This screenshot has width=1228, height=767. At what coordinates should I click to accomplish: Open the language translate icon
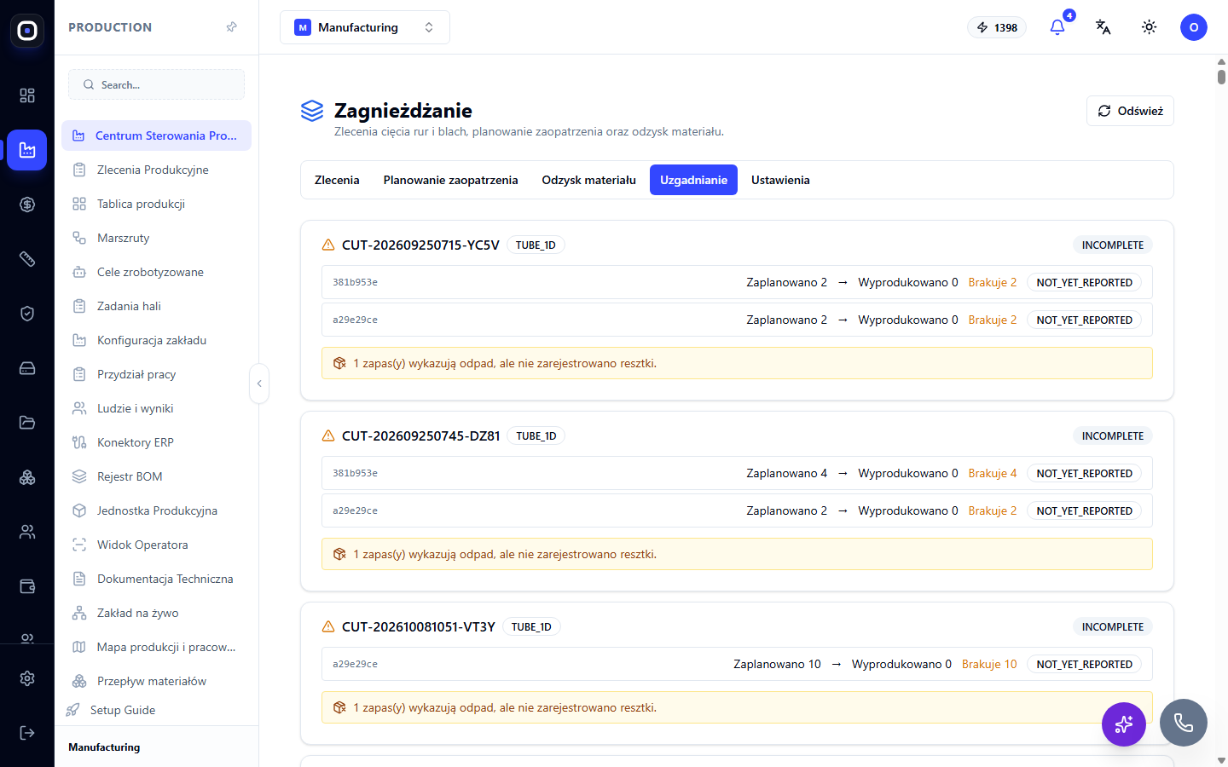coord(1103,27)
